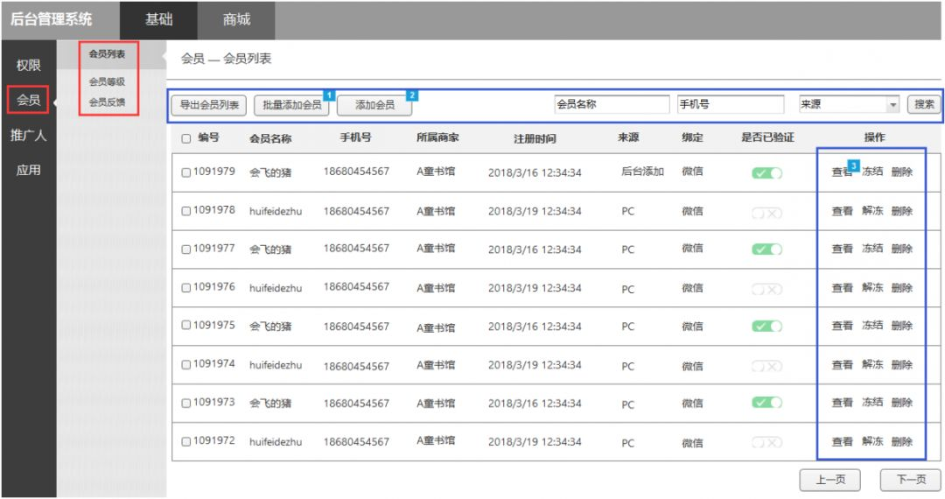The width and height of the screenshot is (945, 499).
Task: Select 会员反馈 submenu item
Action: click(107, 102)
